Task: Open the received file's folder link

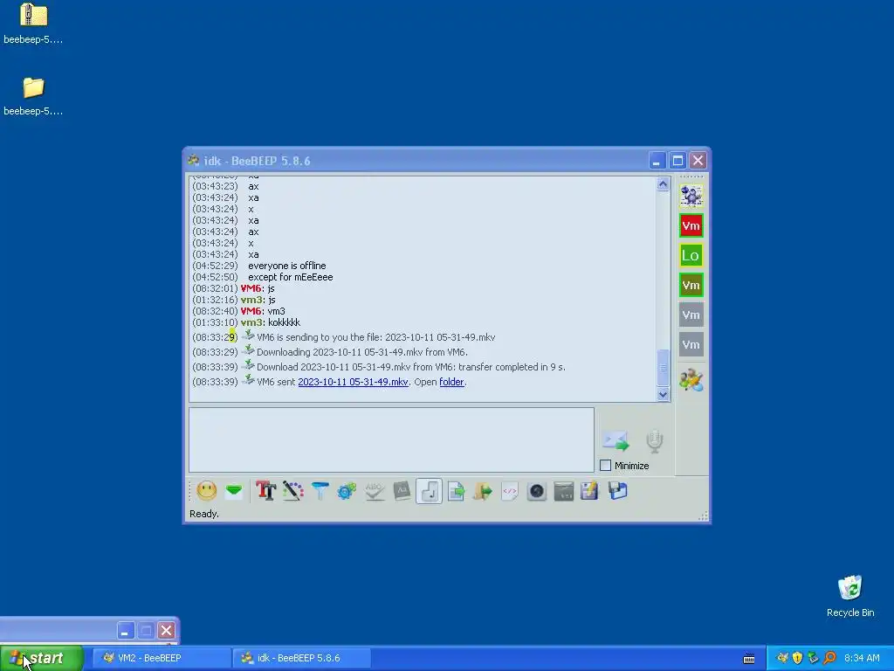Action: pos(451,382)
